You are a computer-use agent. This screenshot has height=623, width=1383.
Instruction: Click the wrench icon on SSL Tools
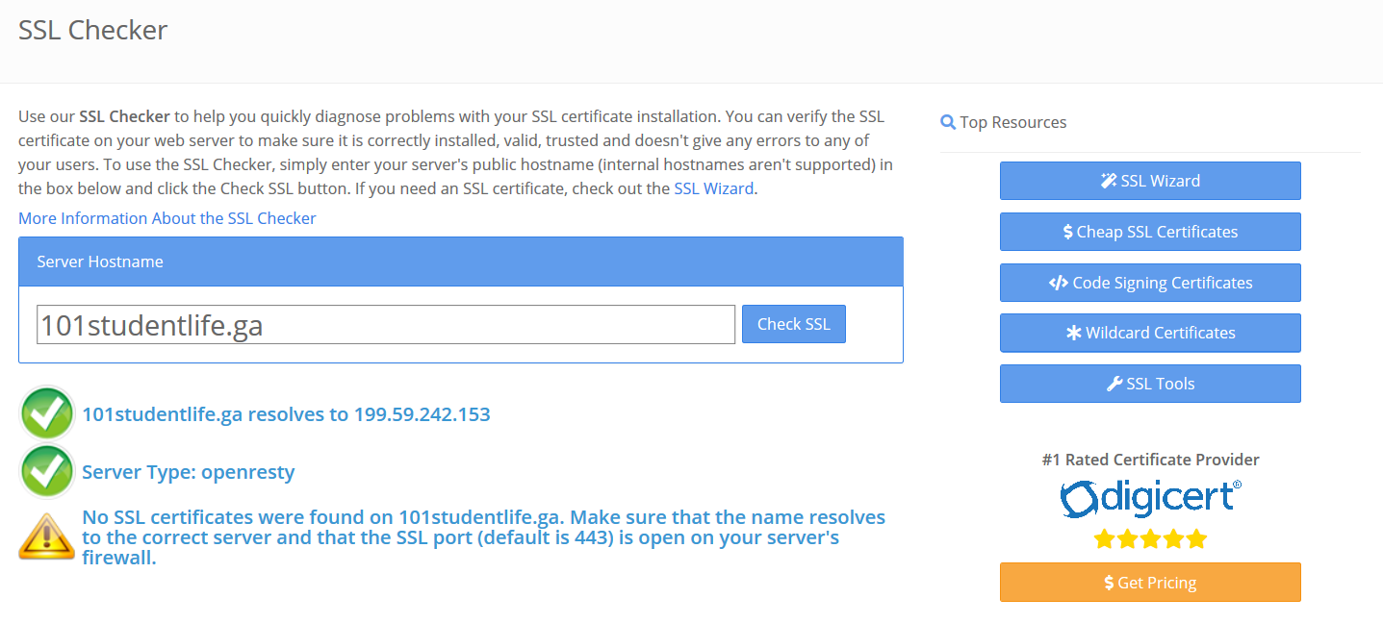pos(1114,384)
